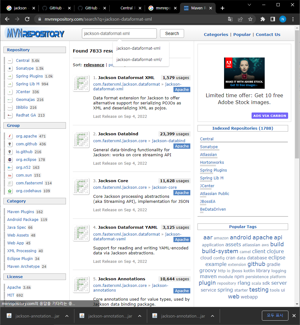Switch to the mvnrepo Google tab
This screenshot has width=300, height=325.
163,8
